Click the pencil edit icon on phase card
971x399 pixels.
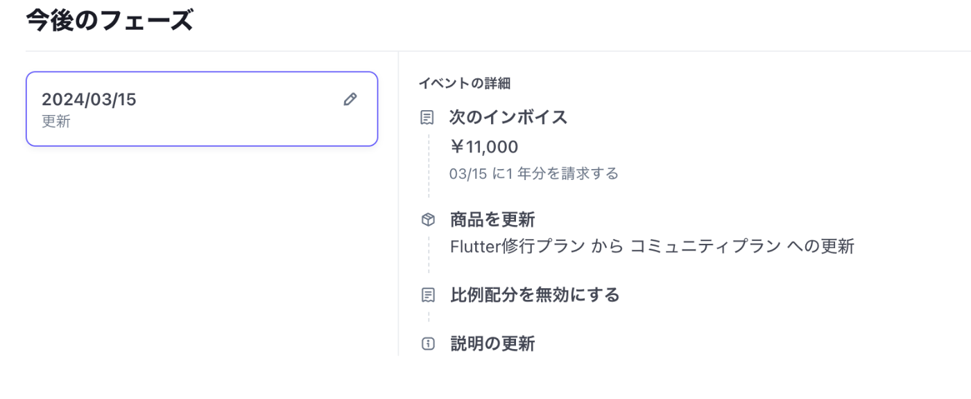tap(350, 99)
